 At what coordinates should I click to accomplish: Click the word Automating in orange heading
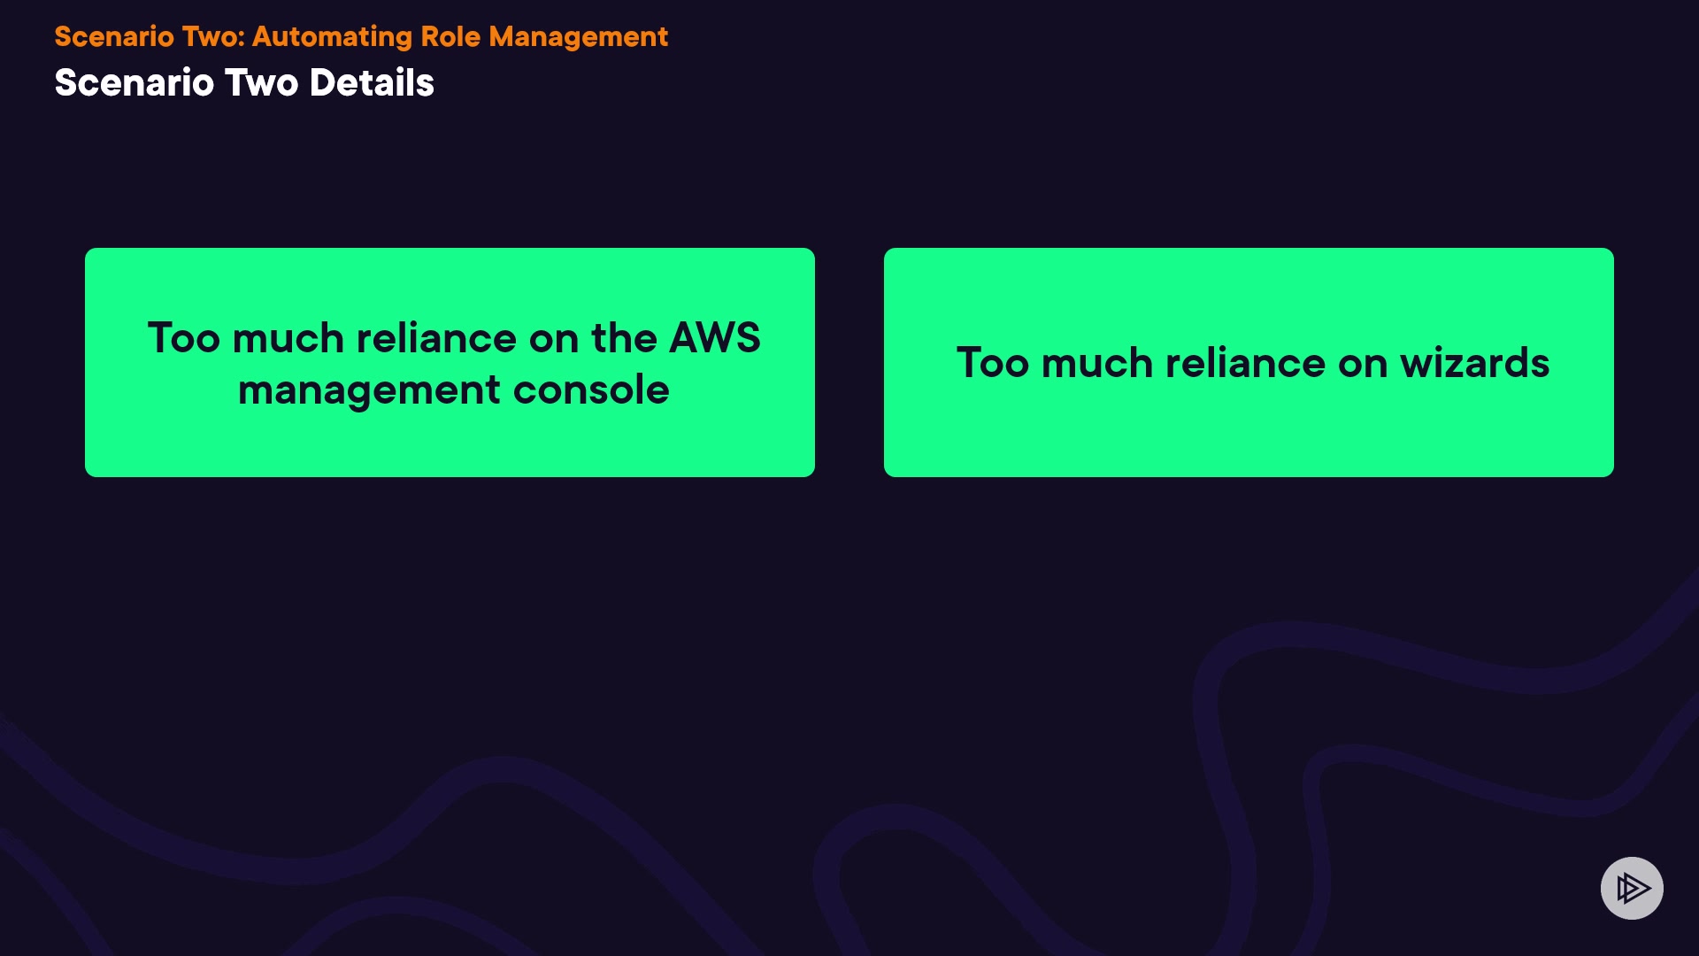point(332,36)
